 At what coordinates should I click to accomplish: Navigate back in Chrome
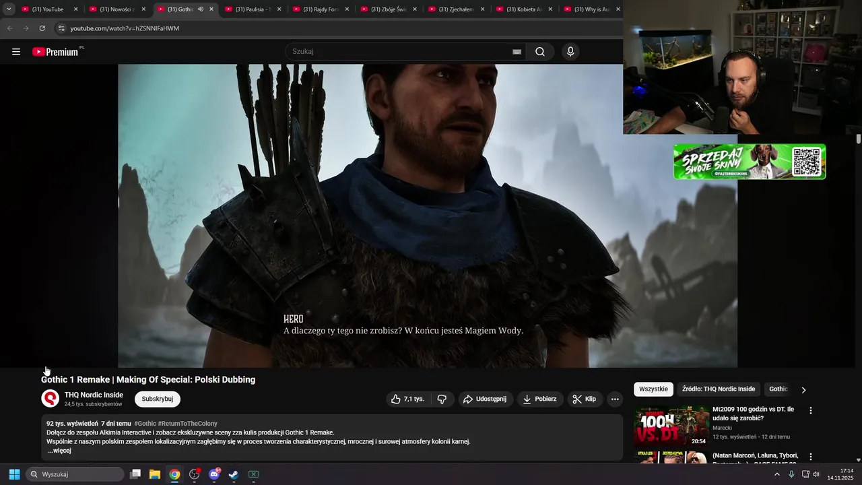9,28
